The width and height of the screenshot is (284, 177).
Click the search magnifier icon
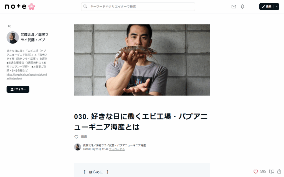pos(85,7)
